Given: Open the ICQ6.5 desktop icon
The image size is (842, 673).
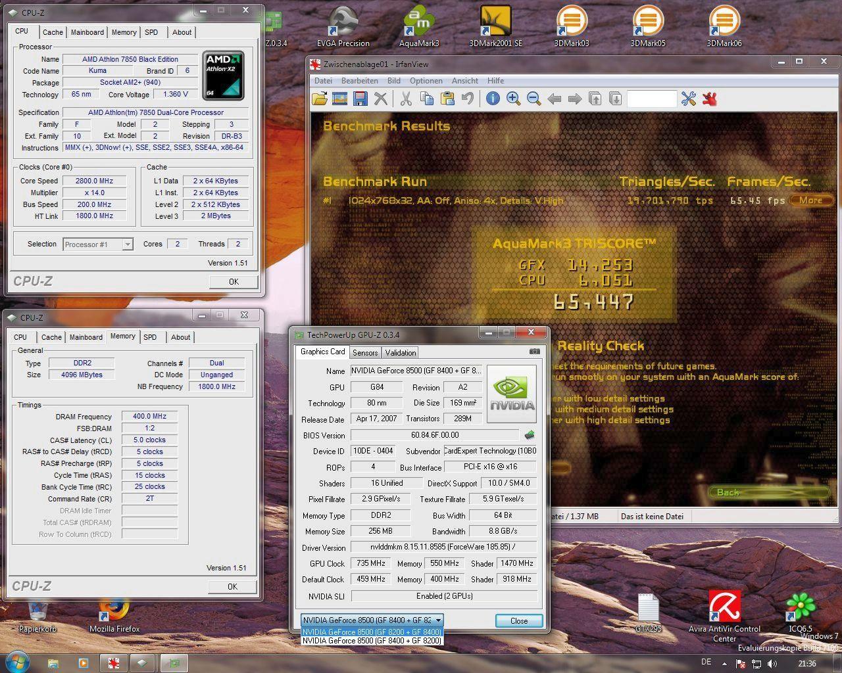Looking at the screenshot, I should tap(801, 613).
